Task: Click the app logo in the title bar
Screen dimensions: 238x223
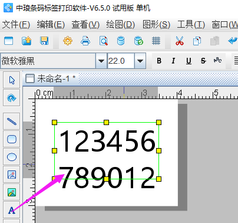Action: 8,8
